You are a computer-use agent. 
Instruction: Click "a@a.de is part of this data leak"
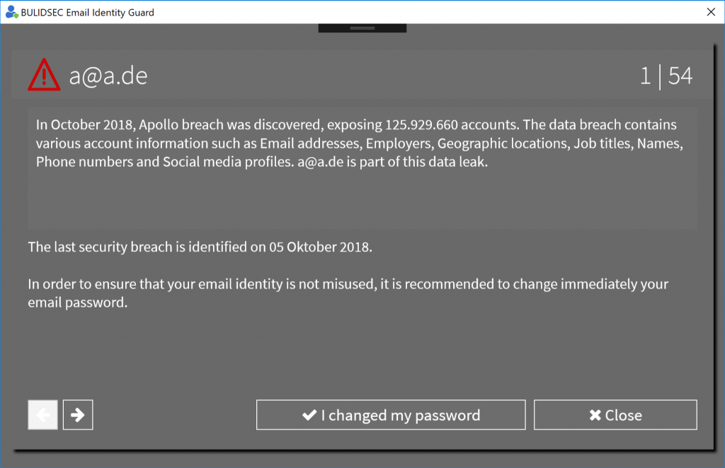[392, 162]
